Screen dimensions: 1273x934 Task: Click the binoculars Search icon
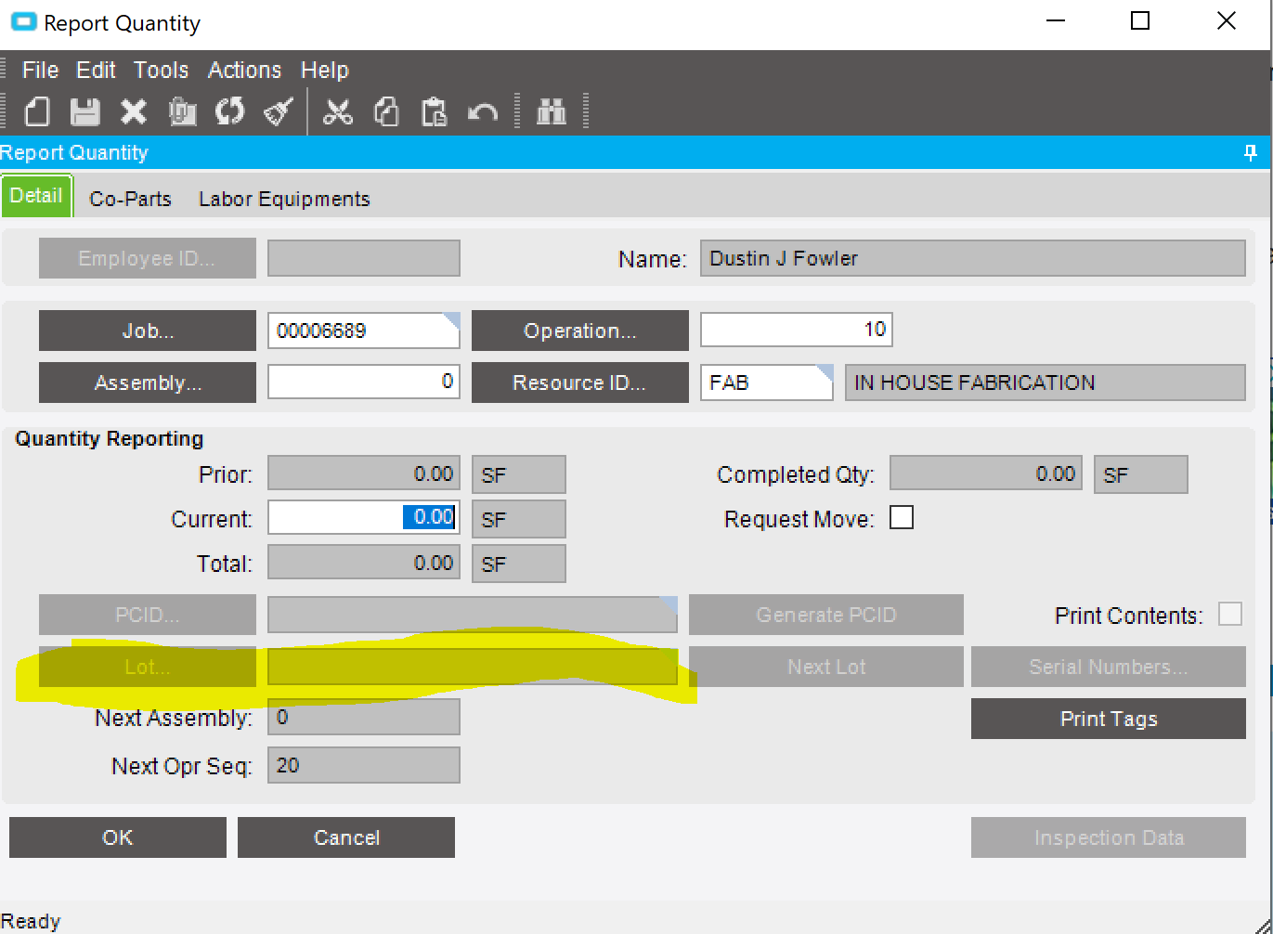coord(552,112)
